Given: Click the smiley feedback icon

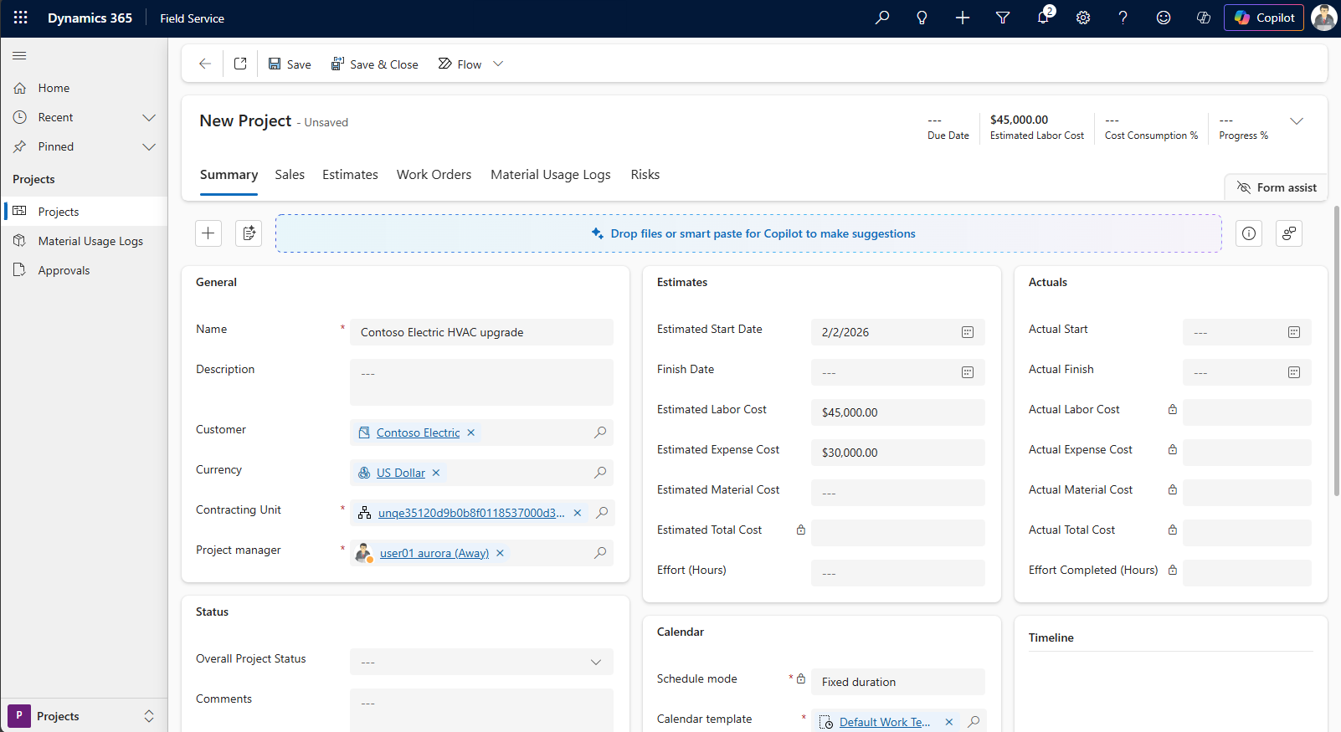Looking at the screenshot, I should (x=1164, y=18).
